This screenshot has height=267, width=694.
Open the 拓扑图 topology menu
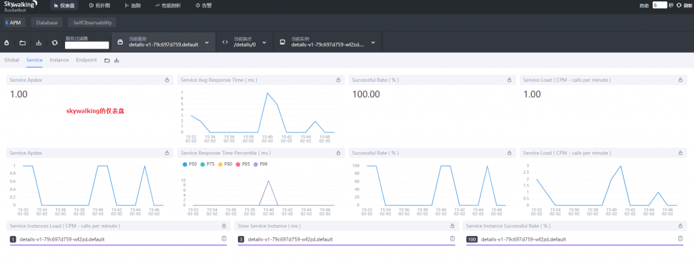point(99,5)
